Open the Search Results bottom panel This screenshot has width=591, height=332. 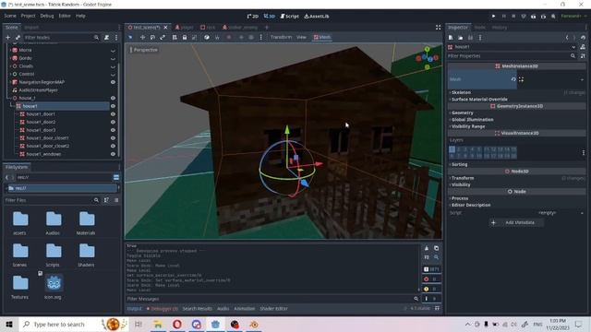point(197,309)
